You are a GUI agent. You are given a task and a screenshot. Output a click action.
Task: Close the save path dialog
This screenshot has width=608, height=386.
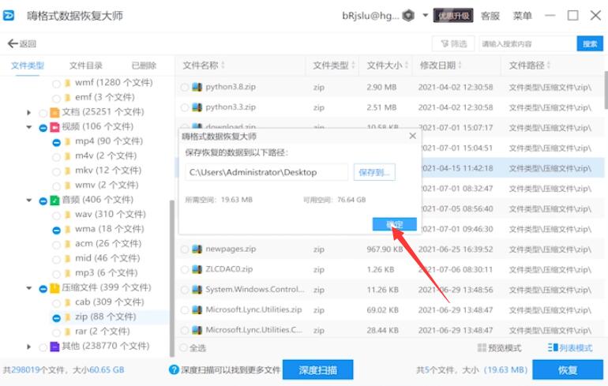[x=412, y=136]
